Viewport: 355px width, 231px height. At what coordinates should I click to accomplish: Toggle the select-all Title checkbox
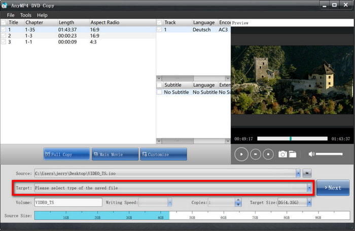(x=4, y=22)
